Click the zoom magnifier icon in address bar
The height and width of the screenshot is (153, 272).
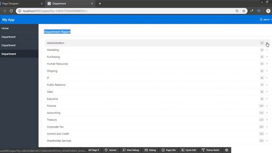[x=237, y=11]
